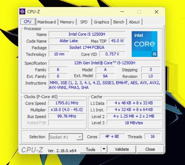Open the Tools button
Image resolution: width=185 pixels, height=165 pixels.
point(90,149)
